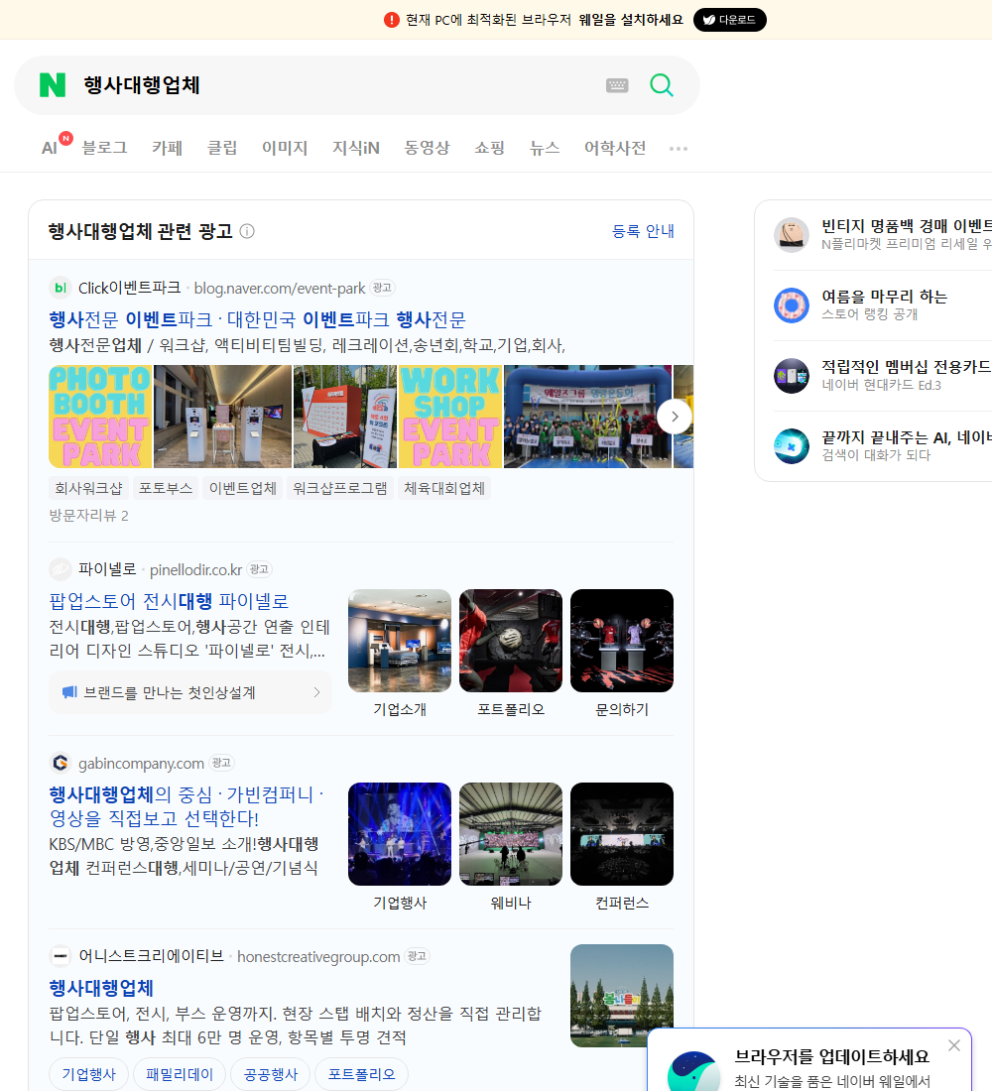Switch to the 클립 tab
The width and height of the screenshot is (992, 1091).
pyautogui.click(x=222, y=148)
